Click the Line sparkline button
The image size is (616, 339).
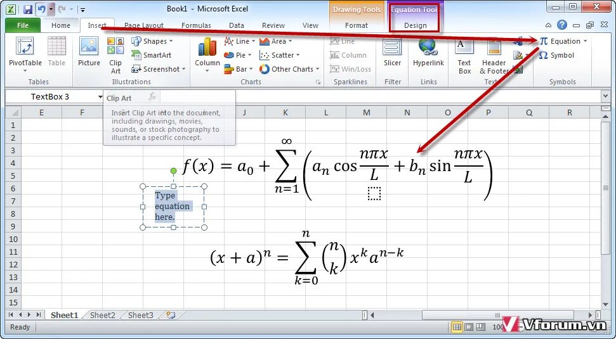[342, 41]
